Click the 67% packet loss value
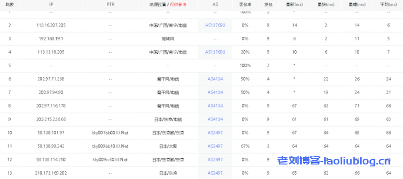Screen dimensions: 403x179 (x=245, y=146)
